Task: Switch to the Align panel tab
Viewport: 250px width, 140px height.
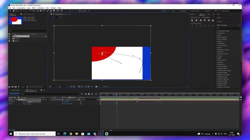Action: [x=201, y=14]
